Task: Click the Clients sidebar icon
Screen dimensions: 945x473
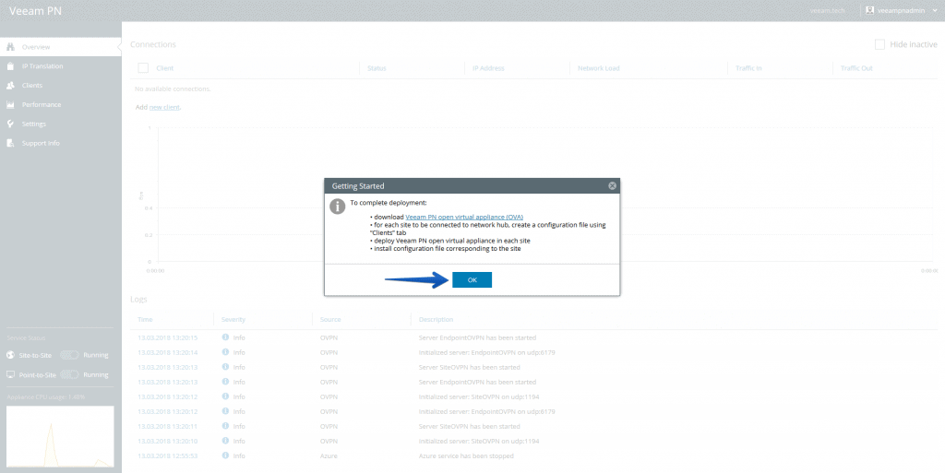Action: 10,85
